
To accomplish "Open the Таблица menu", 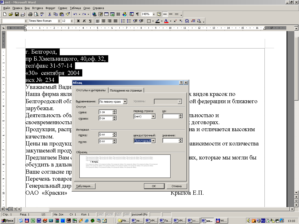I will tap(75, 8).
